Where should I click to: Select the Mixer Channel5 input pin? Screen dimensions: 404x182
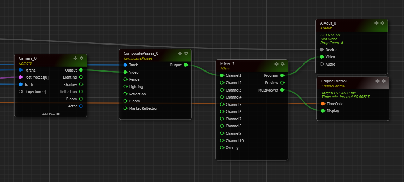click(222, 105)
